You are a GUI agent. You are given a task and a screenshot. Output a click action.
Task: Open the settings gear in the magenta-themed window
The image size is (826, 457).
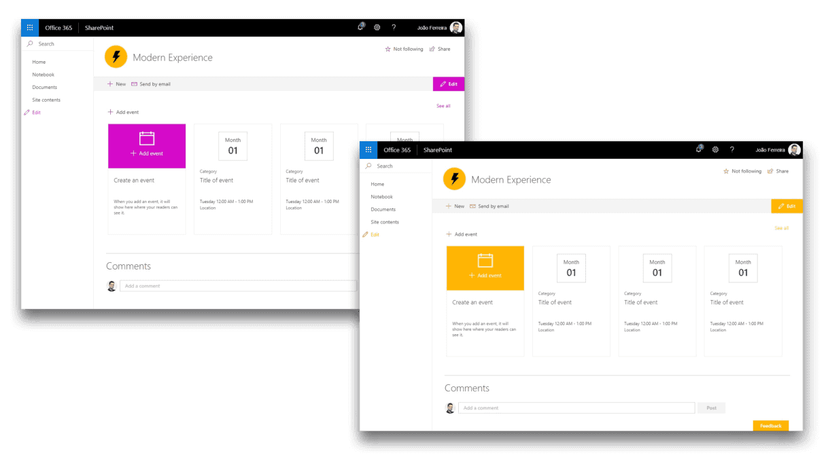point(377,28)
